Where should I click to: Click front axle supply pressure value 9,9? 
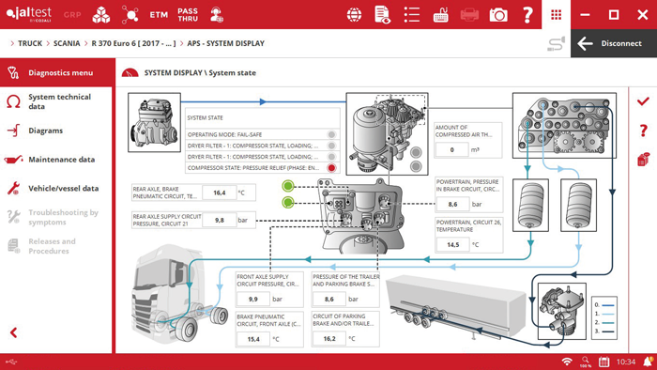tap(252, 300)
